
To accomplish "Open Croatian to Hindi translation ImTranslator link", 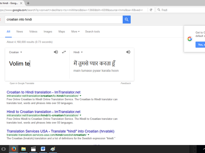I will [x=44, y=92].
